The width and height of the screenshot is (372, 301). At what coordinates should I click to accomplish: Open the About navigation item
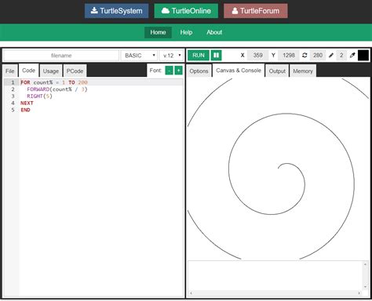point(214,32)
